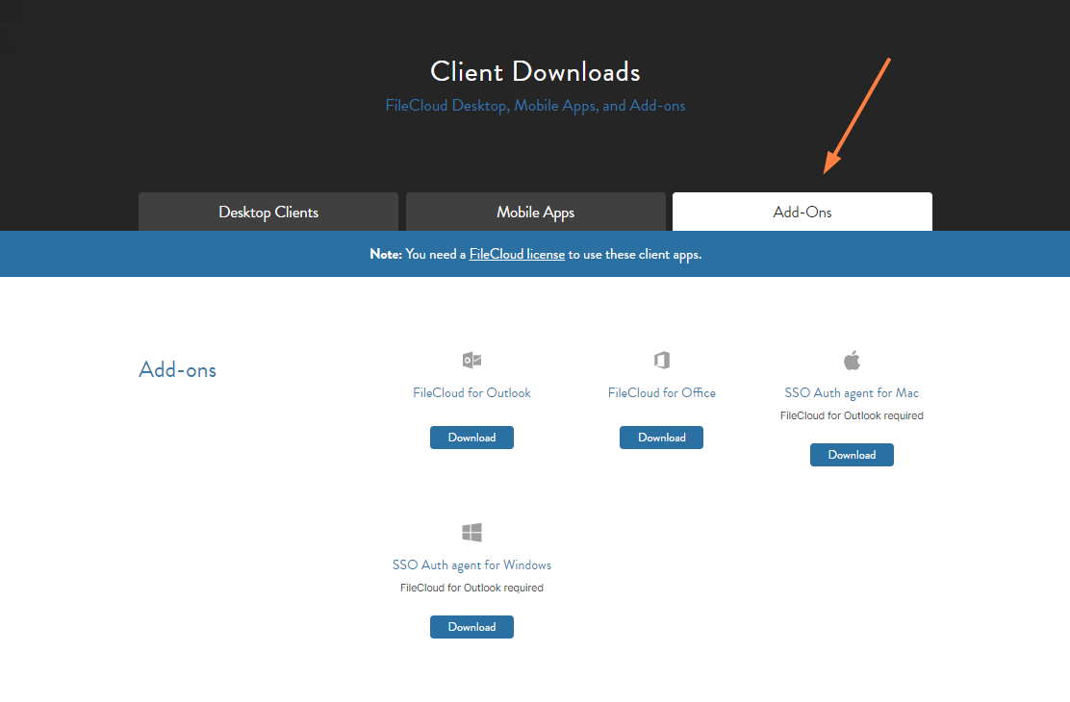
Task: Click the Add-ons section heading
Action: (178, 369)
